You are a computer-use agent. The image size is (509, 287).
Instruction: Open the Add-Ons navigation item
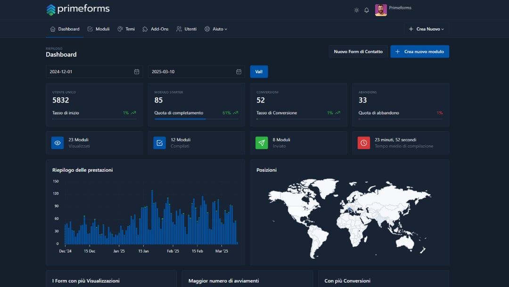156,29
